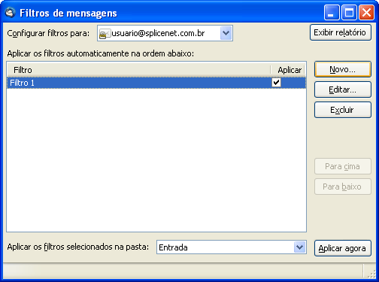
Task: Click the Aplicar column header
Action: pos(289,70)
